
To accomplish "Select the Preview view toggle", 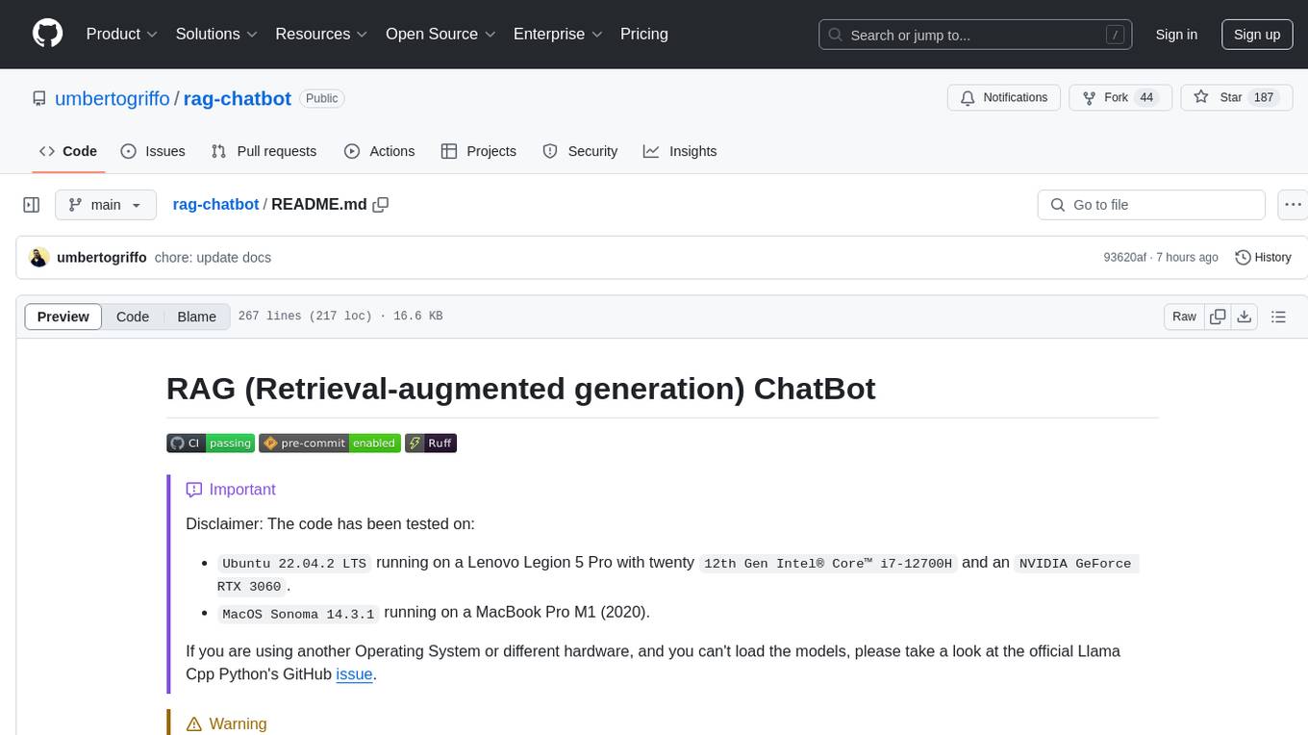I will tap(63, 317).
